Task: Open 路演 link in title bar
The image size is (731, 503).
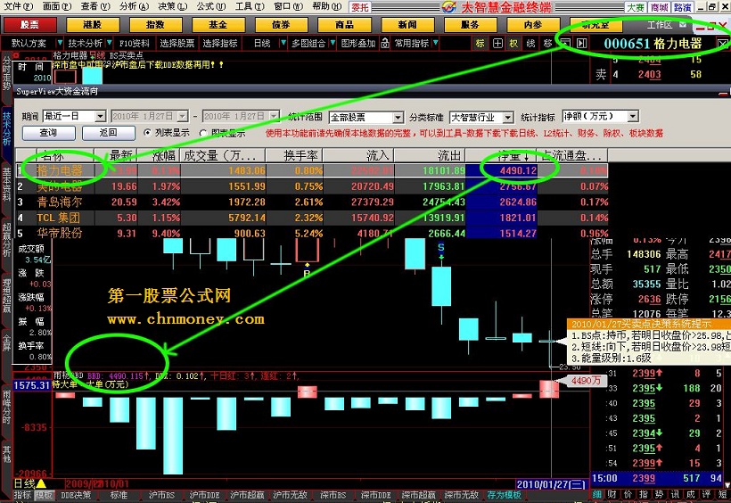Action: click(683, 7)
